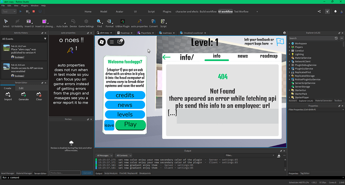Switch to Terrain Editor Edit tab
Screen dimensions: 345x185
[x=21, y=88]
